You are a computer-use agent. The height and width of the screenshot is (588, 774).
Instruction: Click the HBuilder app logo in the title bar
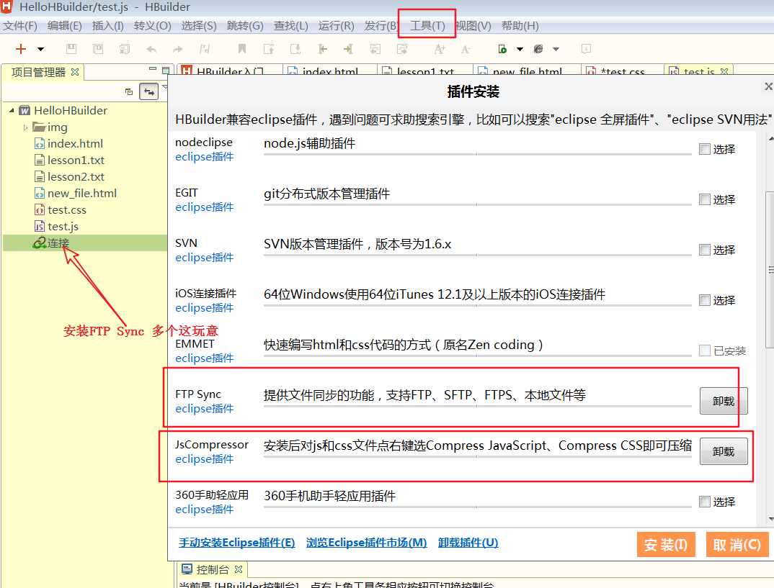coord(6,7)
